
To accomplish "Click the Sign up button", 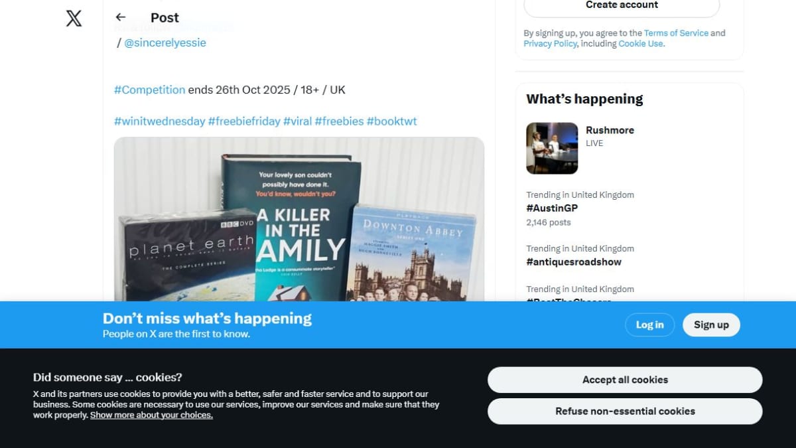I will click(711, 325).
